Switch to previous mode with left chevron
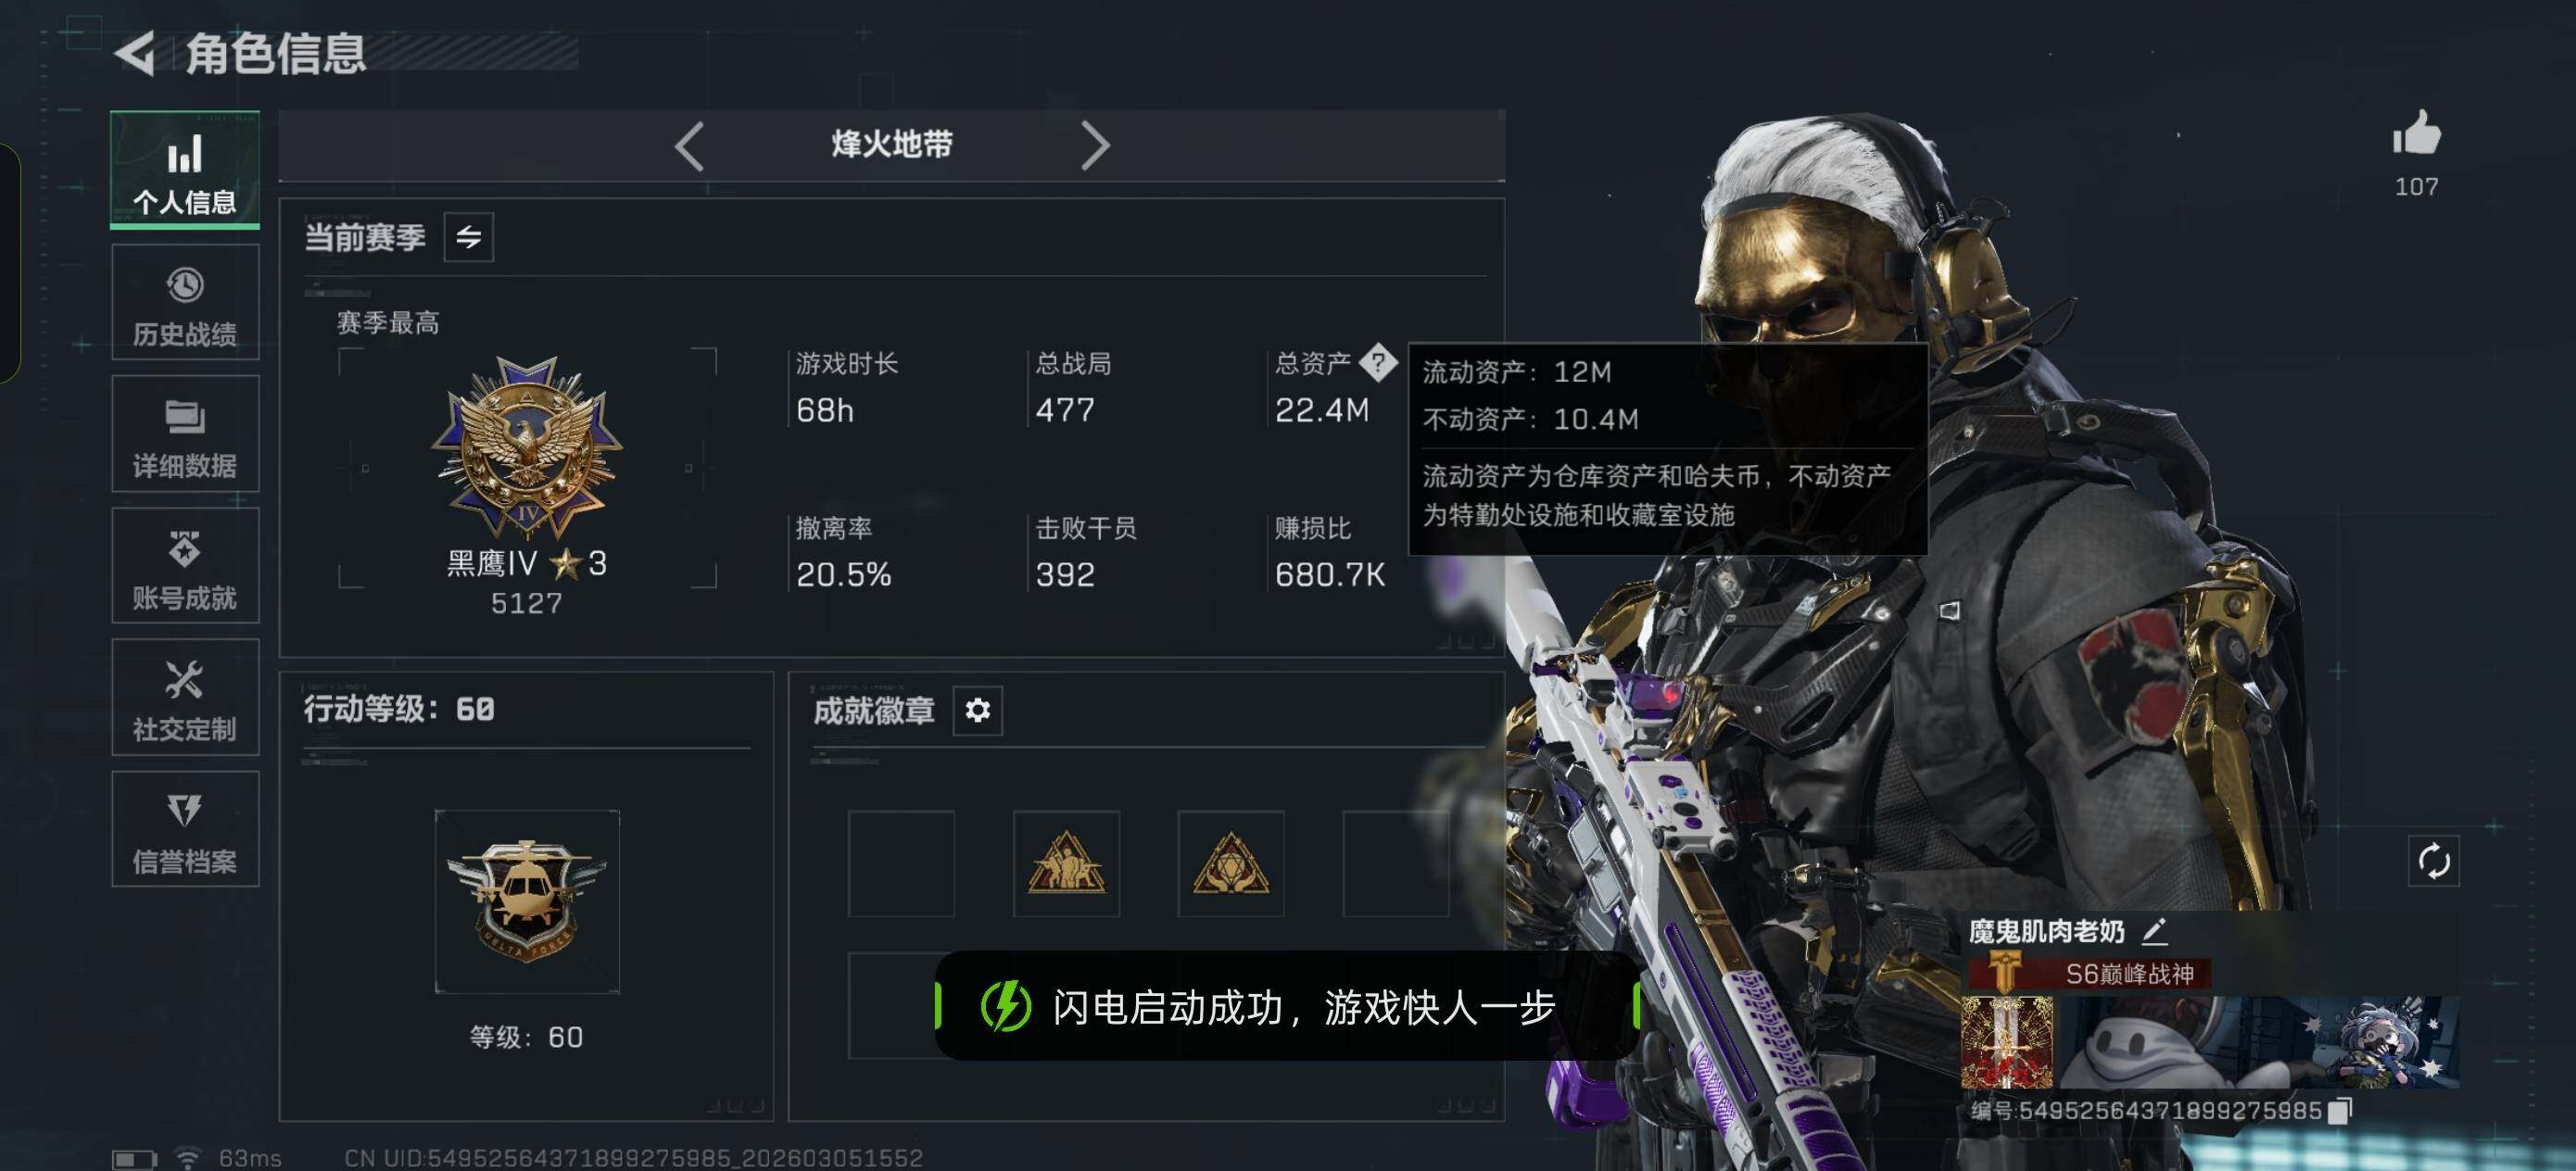The image size is (2576, 1171). tap(689, 146)
